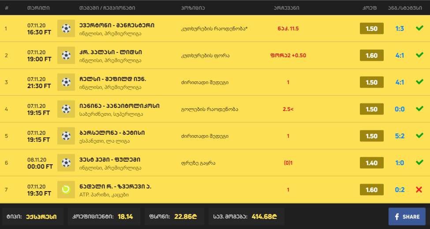The image size is (430, 229).
Task: Click the თარიღი column header
Action: (x=38, y=8)
